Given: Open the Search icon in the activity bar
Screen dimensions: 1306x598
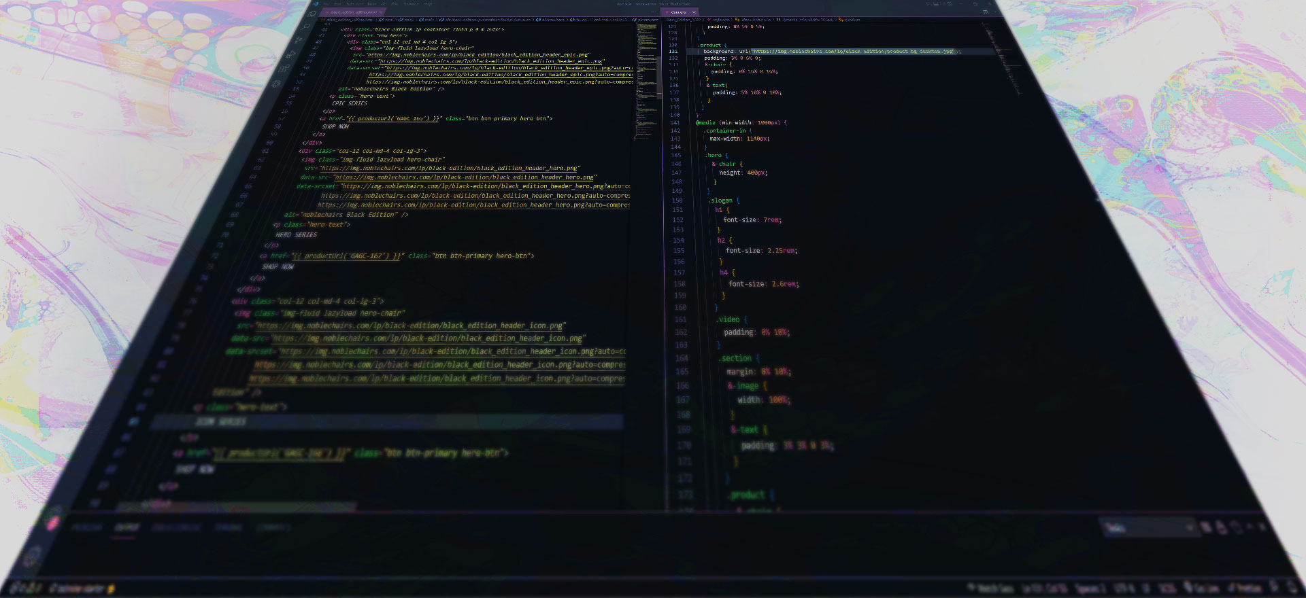Looking at the screenshot, I should tap(306, 27).
